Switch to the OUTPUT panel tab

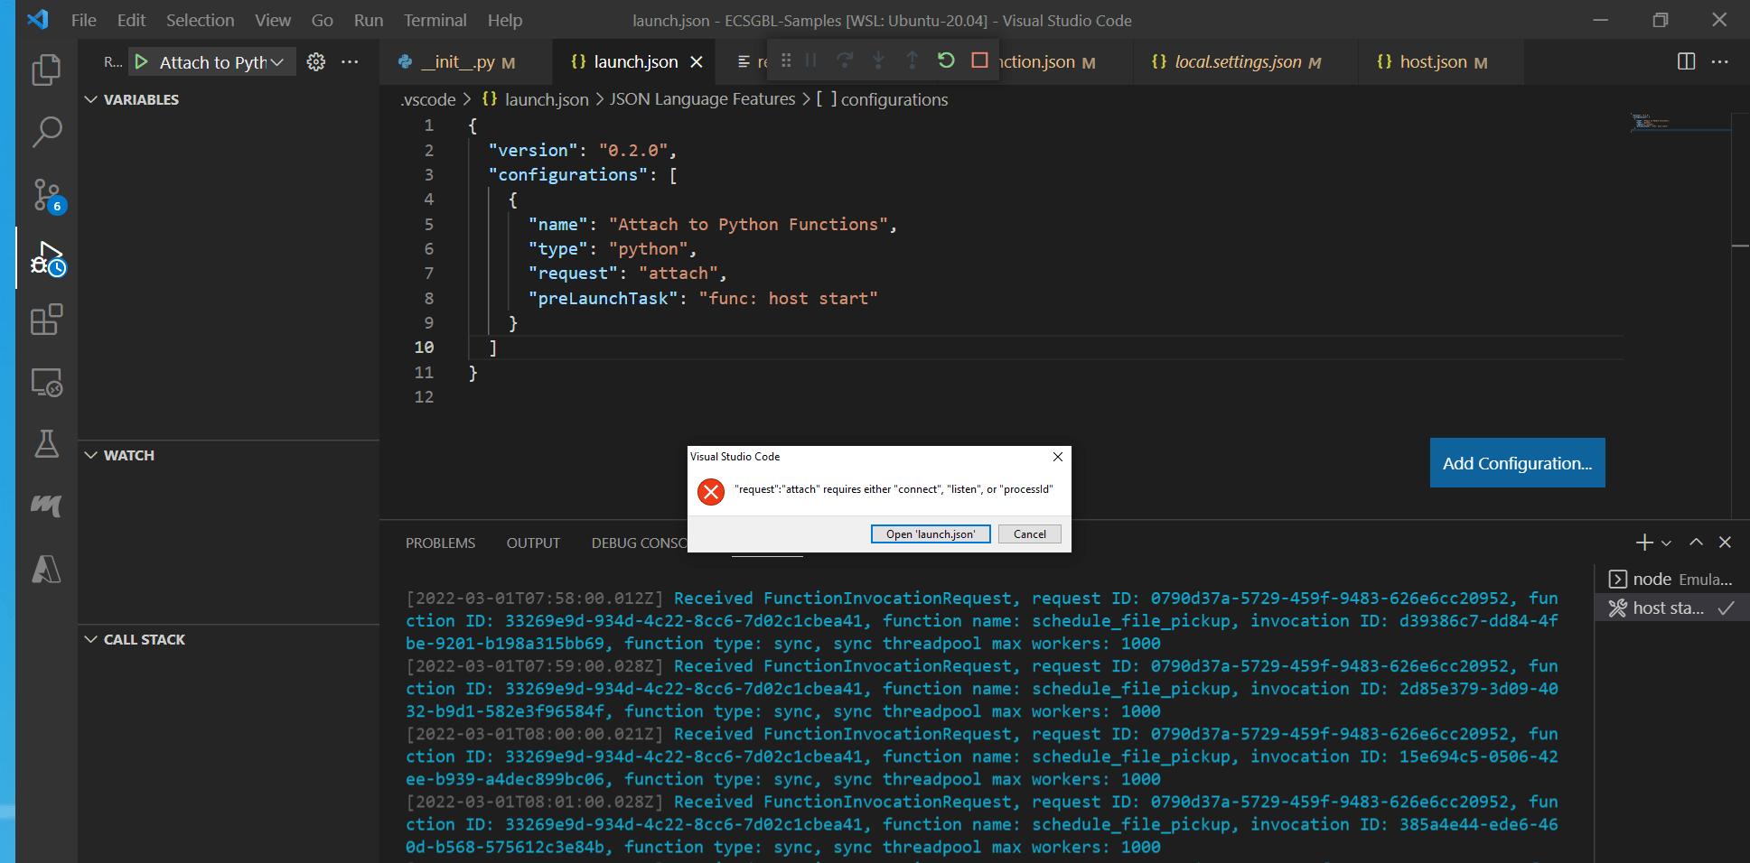pos(533,543)
